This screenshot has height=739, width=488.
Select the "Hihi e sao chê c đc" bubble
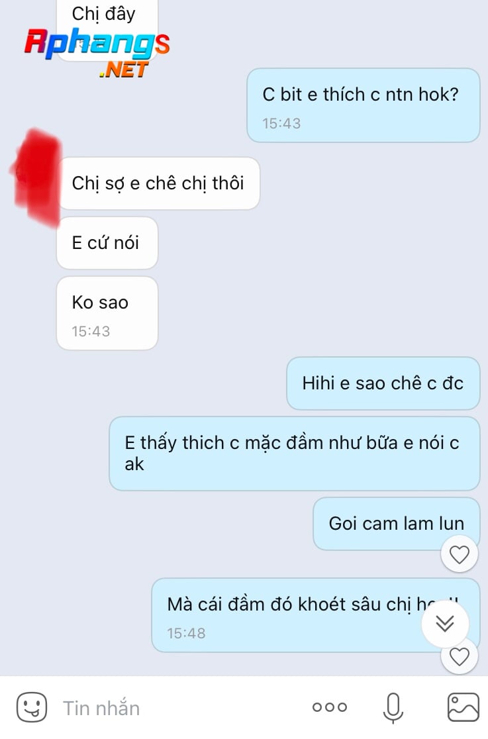click(x=383, y=383)
